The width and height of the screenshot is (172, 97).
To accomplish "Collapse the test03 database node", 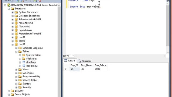I will (x=13, y=44).
